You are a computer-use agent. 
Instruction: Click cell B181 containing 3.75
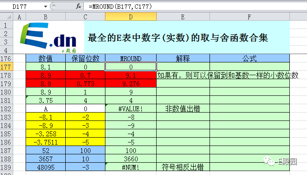45,100
